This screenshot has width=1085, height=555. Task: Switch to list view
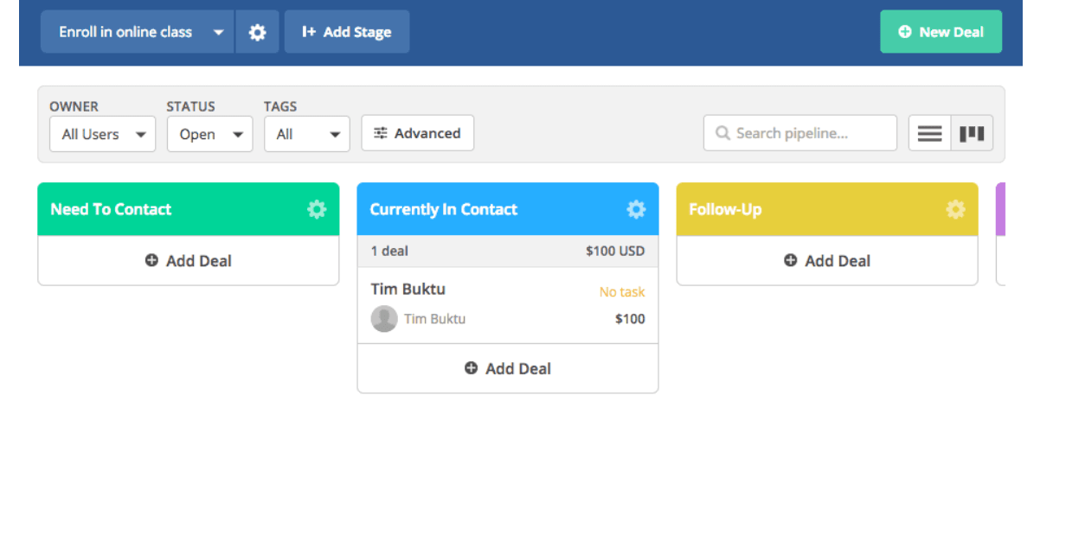(x=929, y=133)
